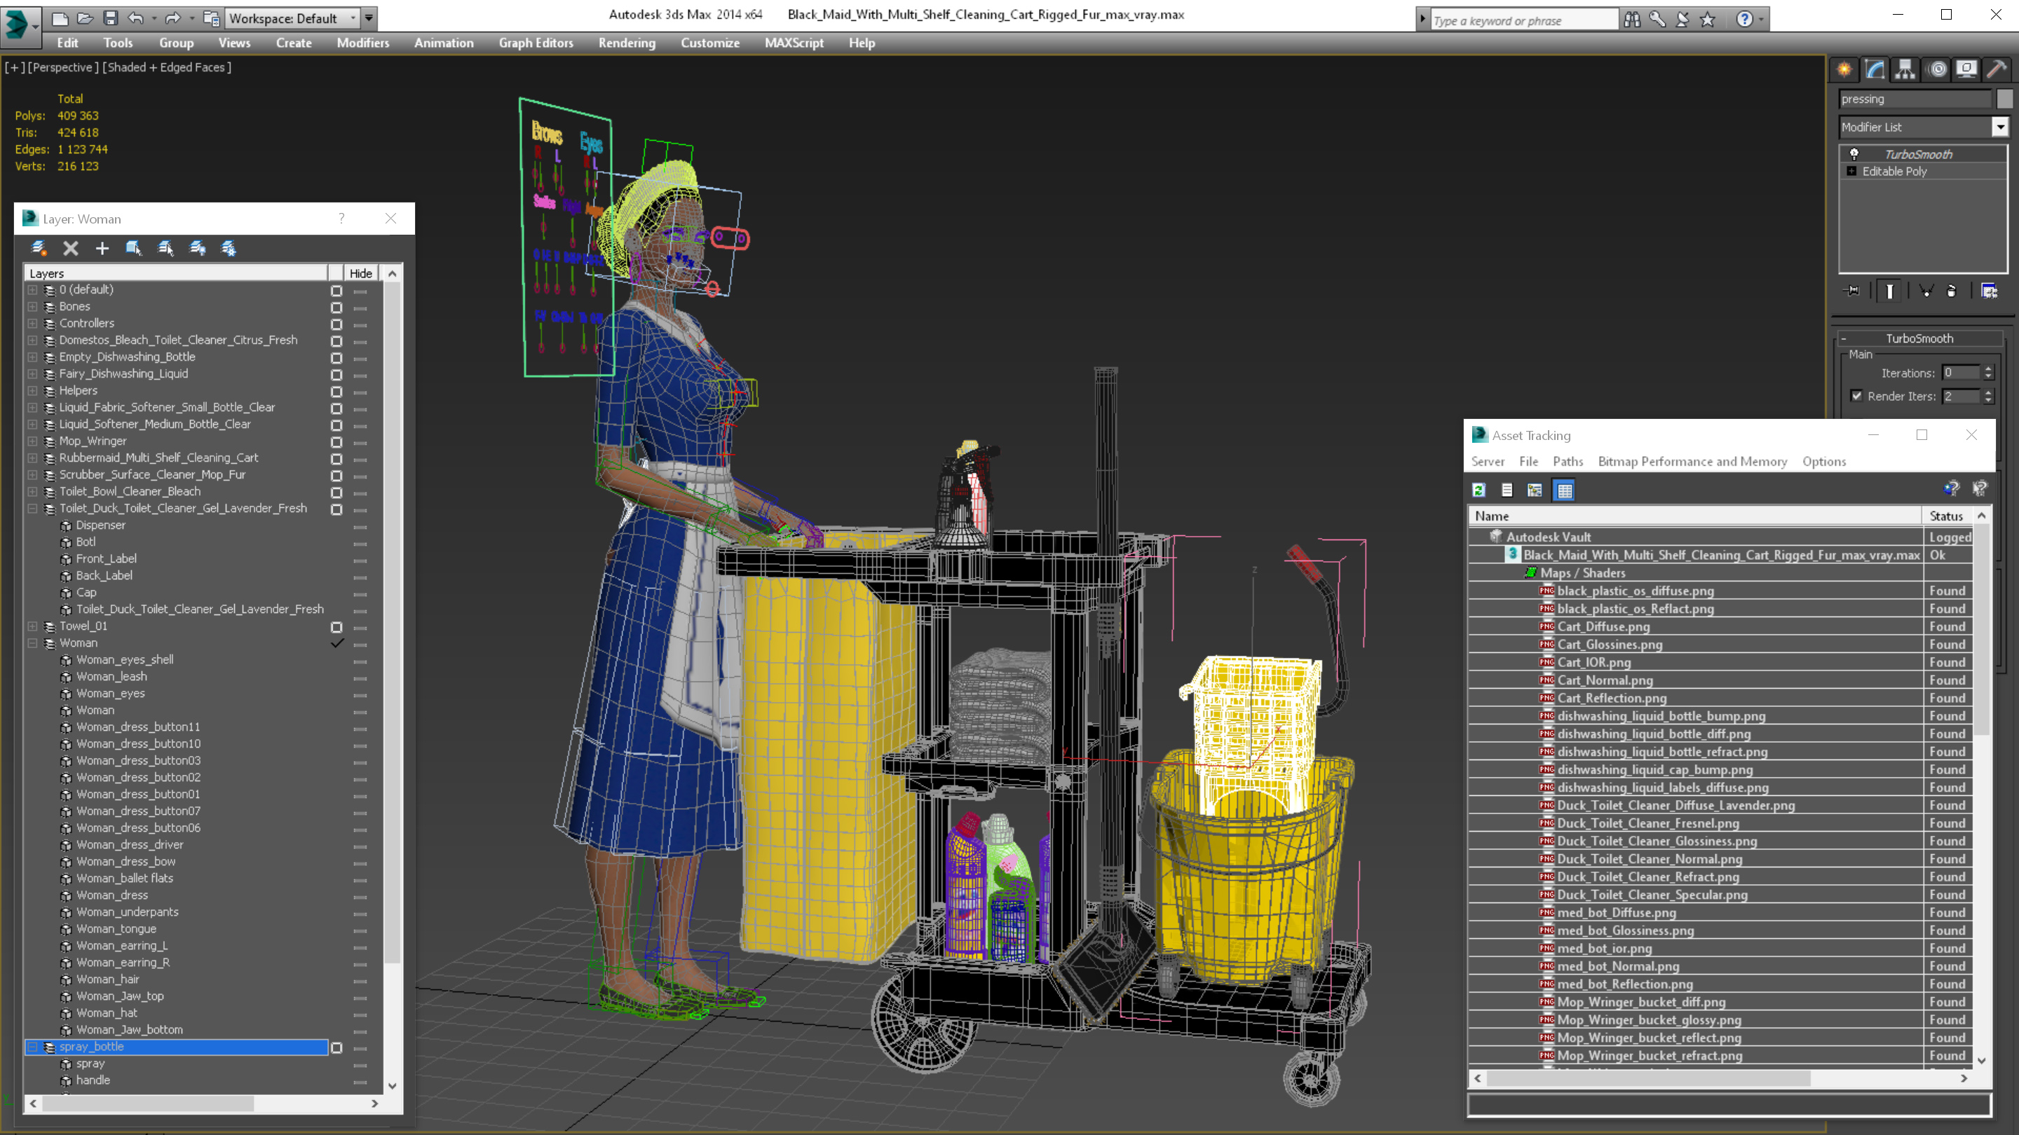Open the Create command panel tab
2019x1135 pixels.
1844,70
